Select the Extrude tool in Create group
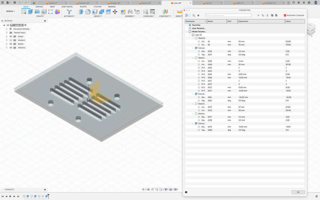320x200 pixels. (30, 12)
